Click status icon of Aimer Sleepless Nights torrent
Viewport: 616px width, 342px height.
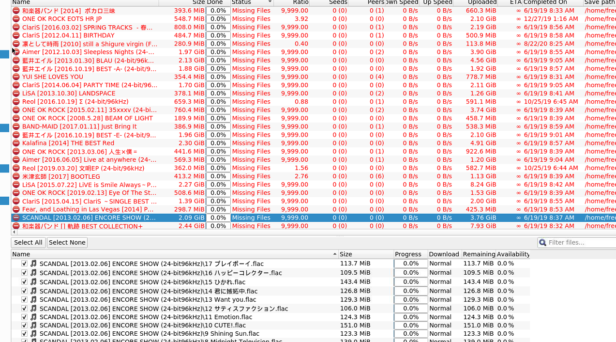[x=16, y=52]
